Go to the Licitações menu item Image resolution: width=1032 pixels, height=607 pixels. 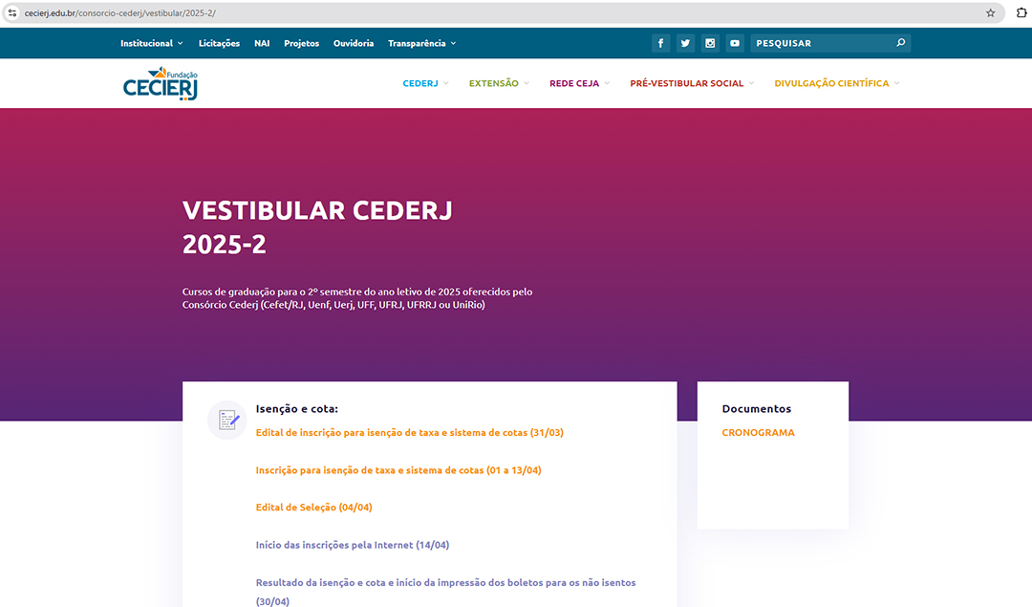(x=219, y=43)
